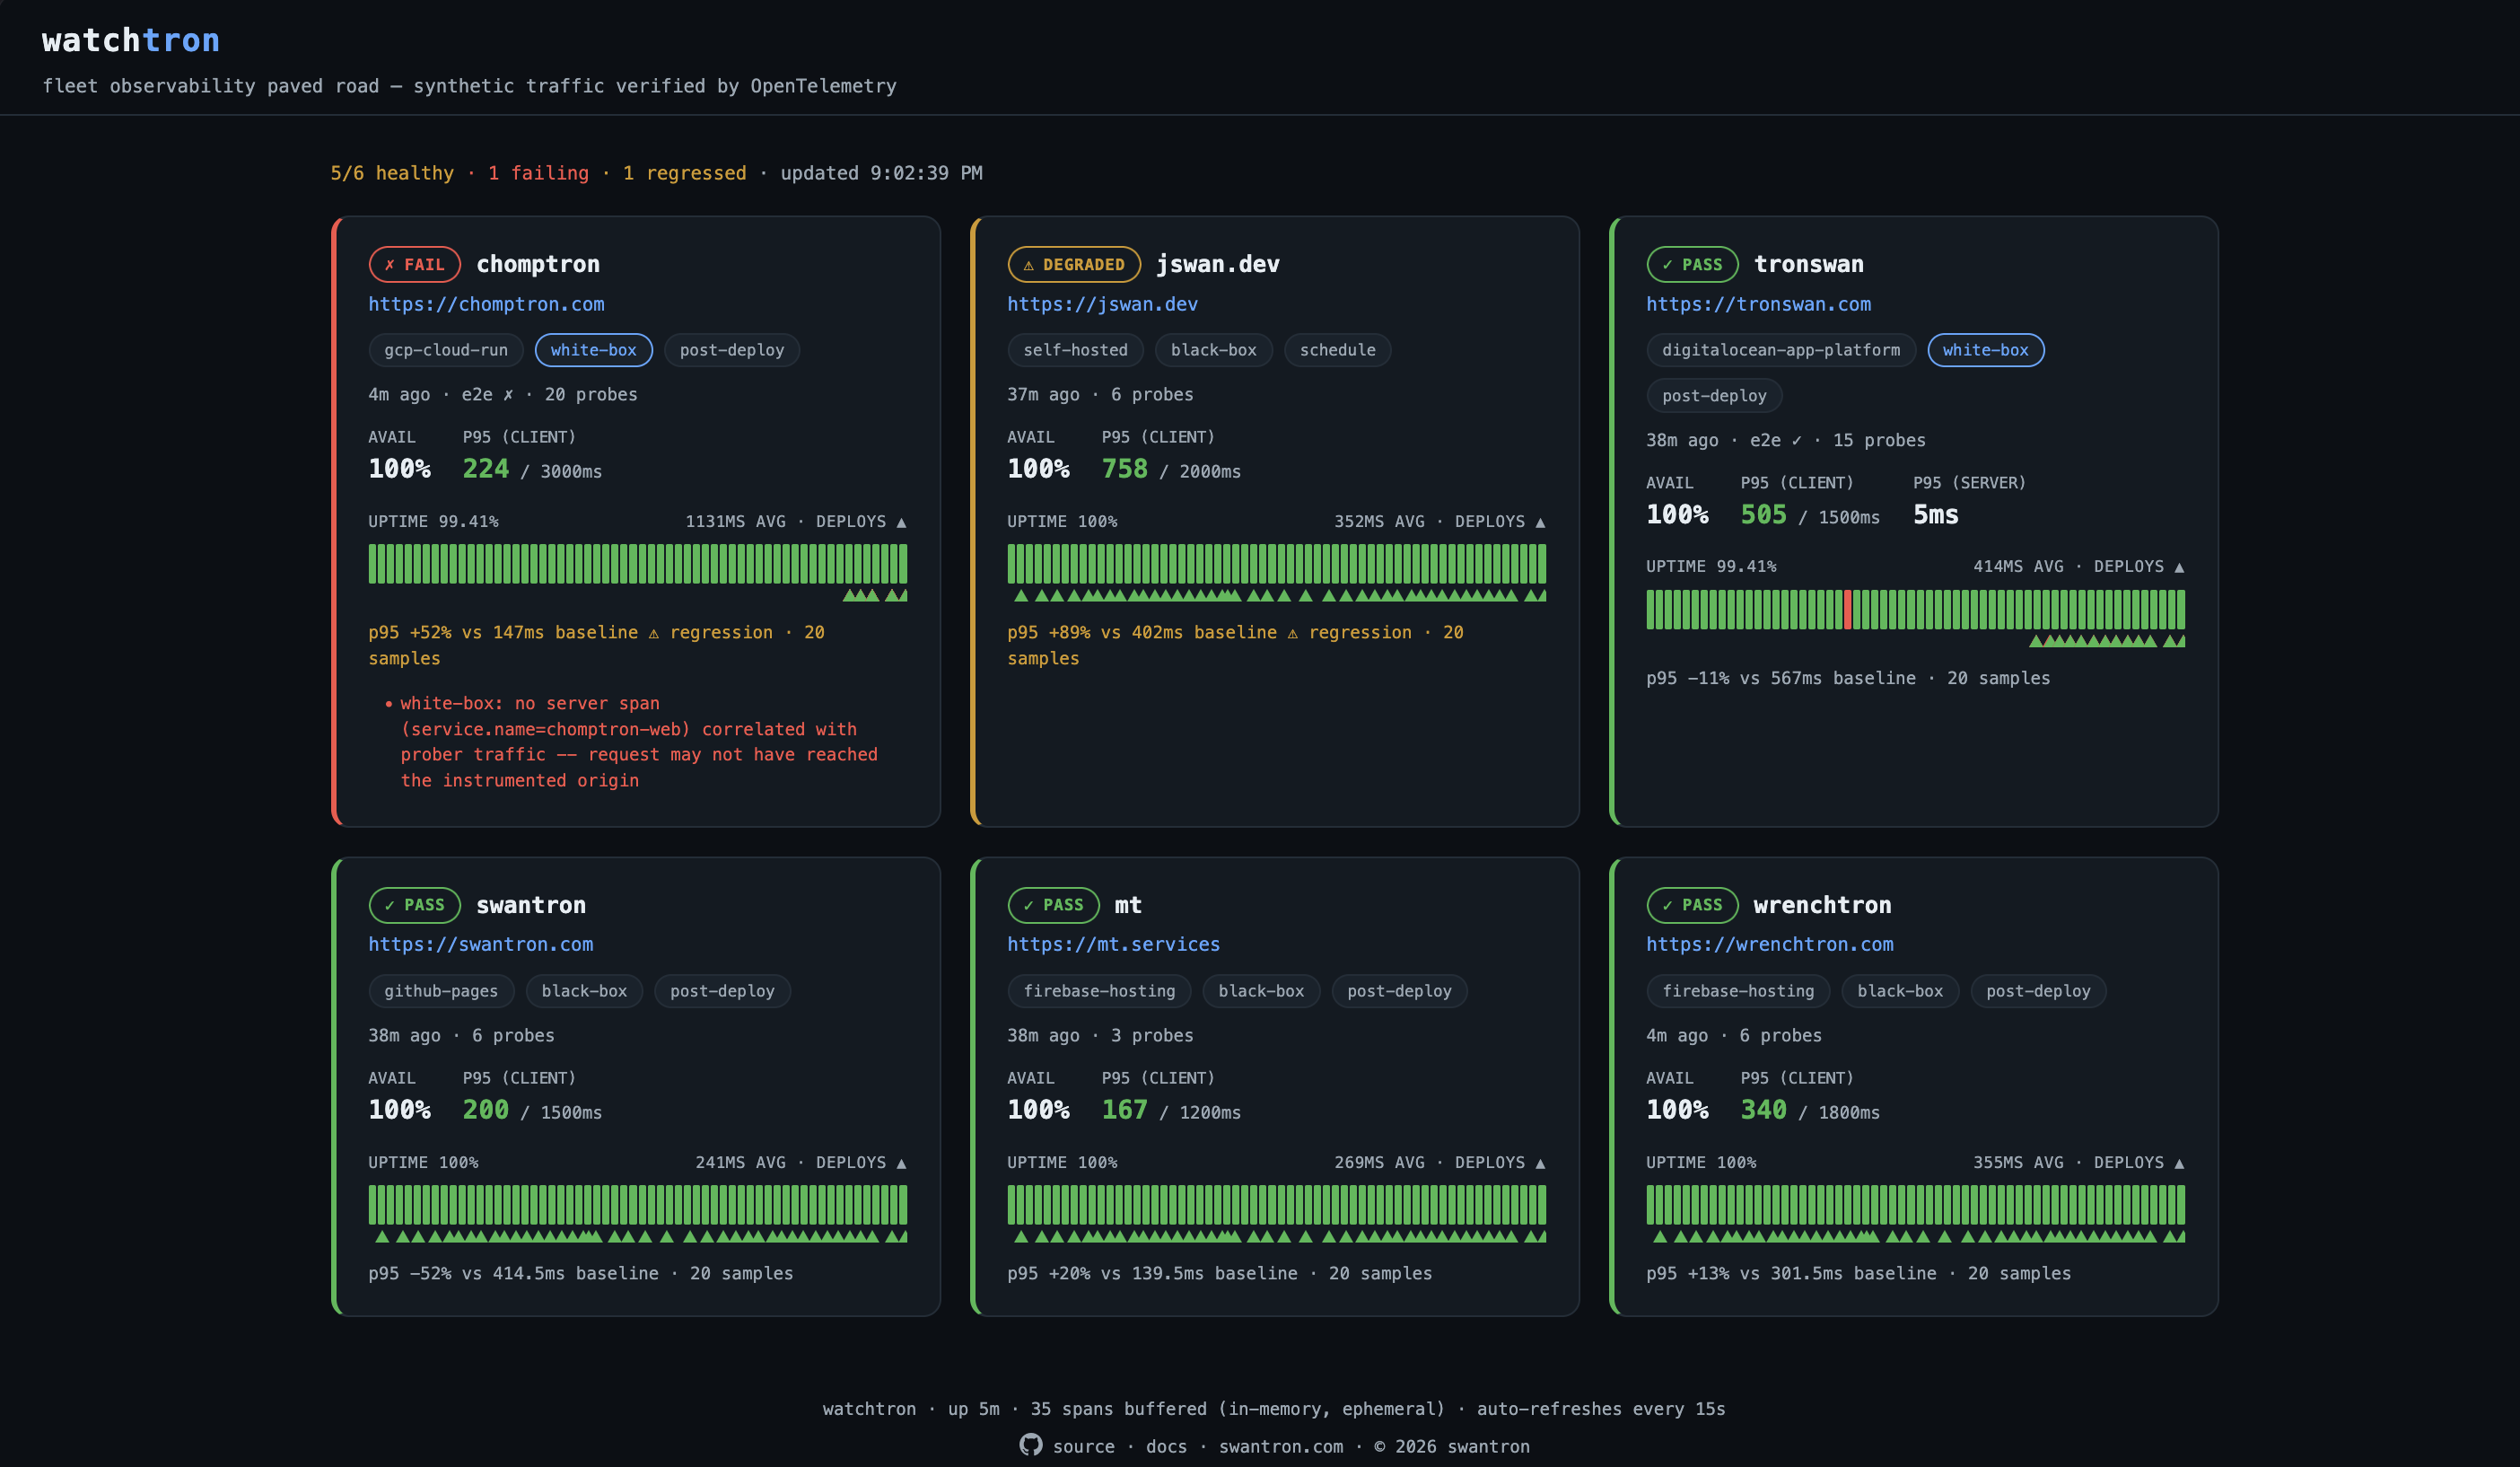This screenshot has width=2520, height=1467.
Task: Click the PASS badge on tronswan card
Action: coord(1692,264)
